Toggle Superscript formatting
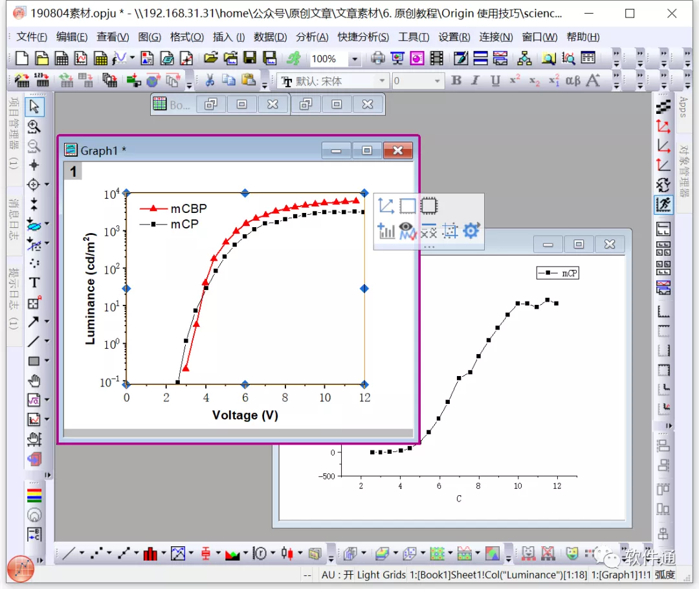This screenshot has height=589, width=699. coord(515,80)
